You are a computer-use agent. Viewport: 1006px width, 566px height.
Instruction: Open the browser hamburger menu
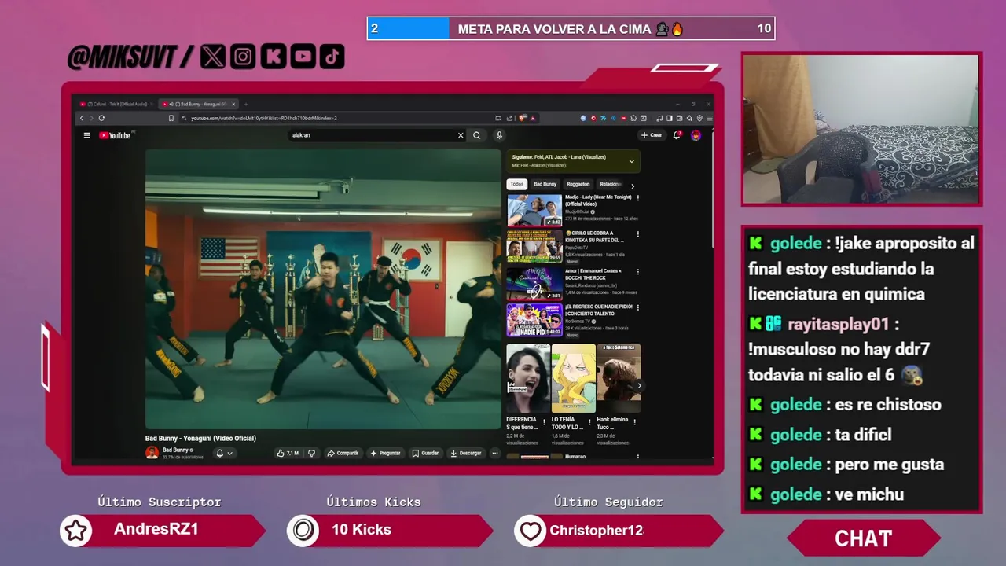point(709,118)
